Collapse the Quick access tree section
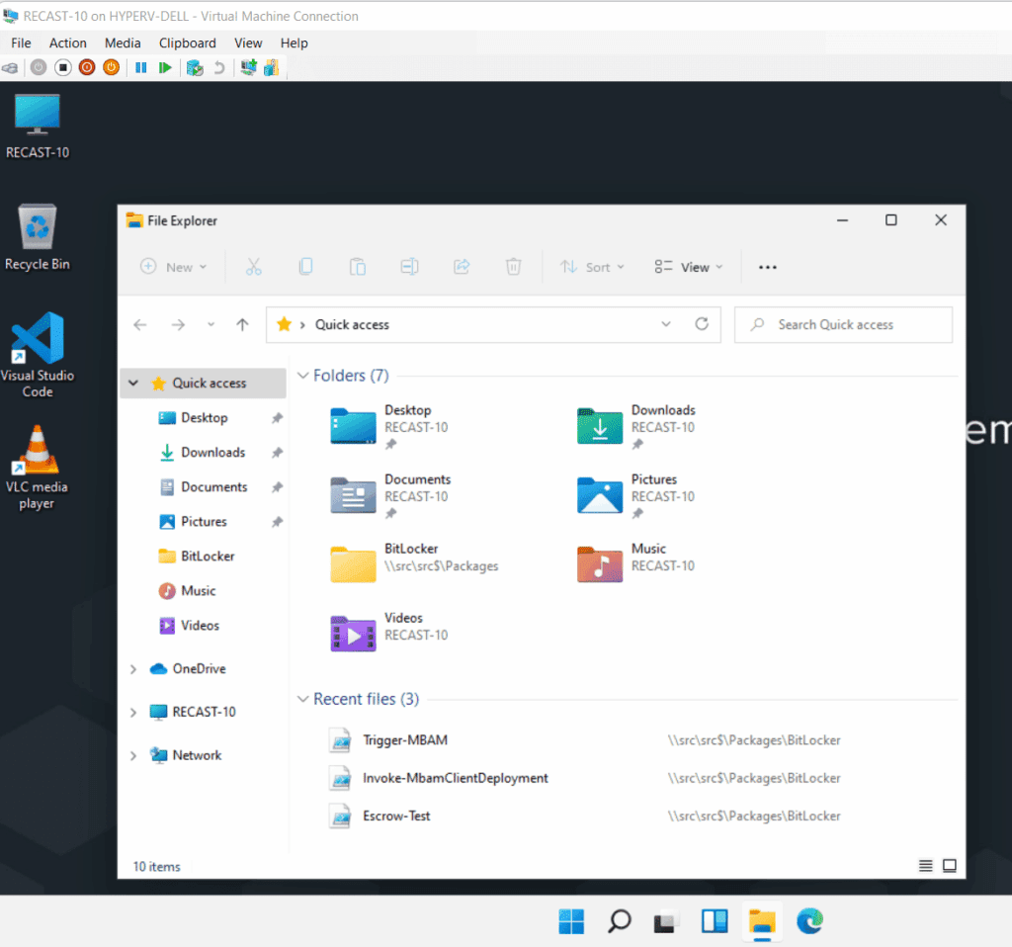The image size is (1012, 947). click(133, 383)
